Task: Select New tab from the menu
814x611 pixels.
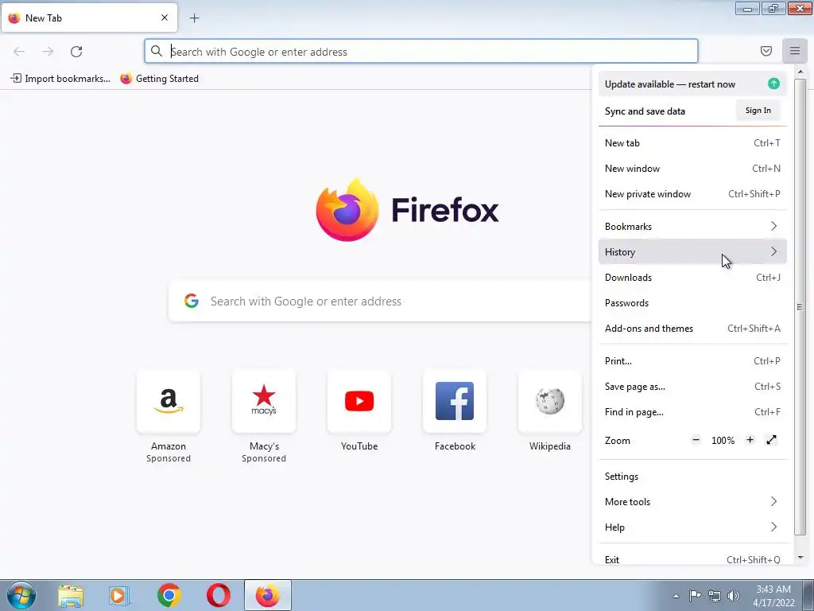Action: point(692,142)
